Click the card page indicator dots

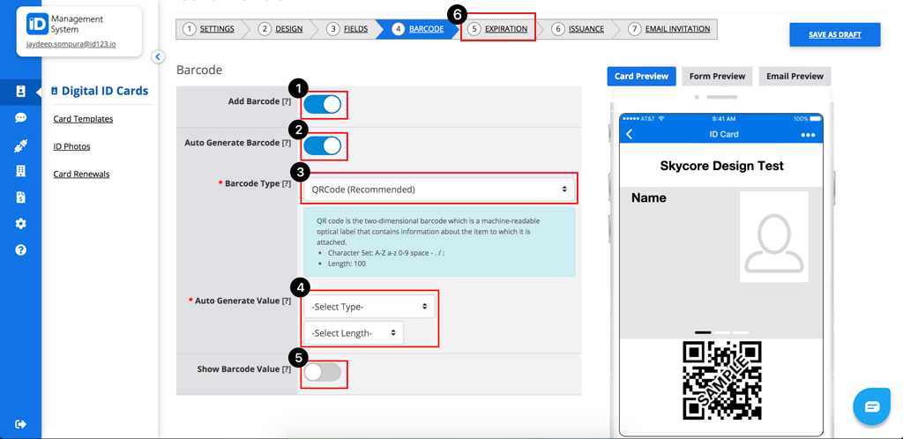click(x=721, y=332)
